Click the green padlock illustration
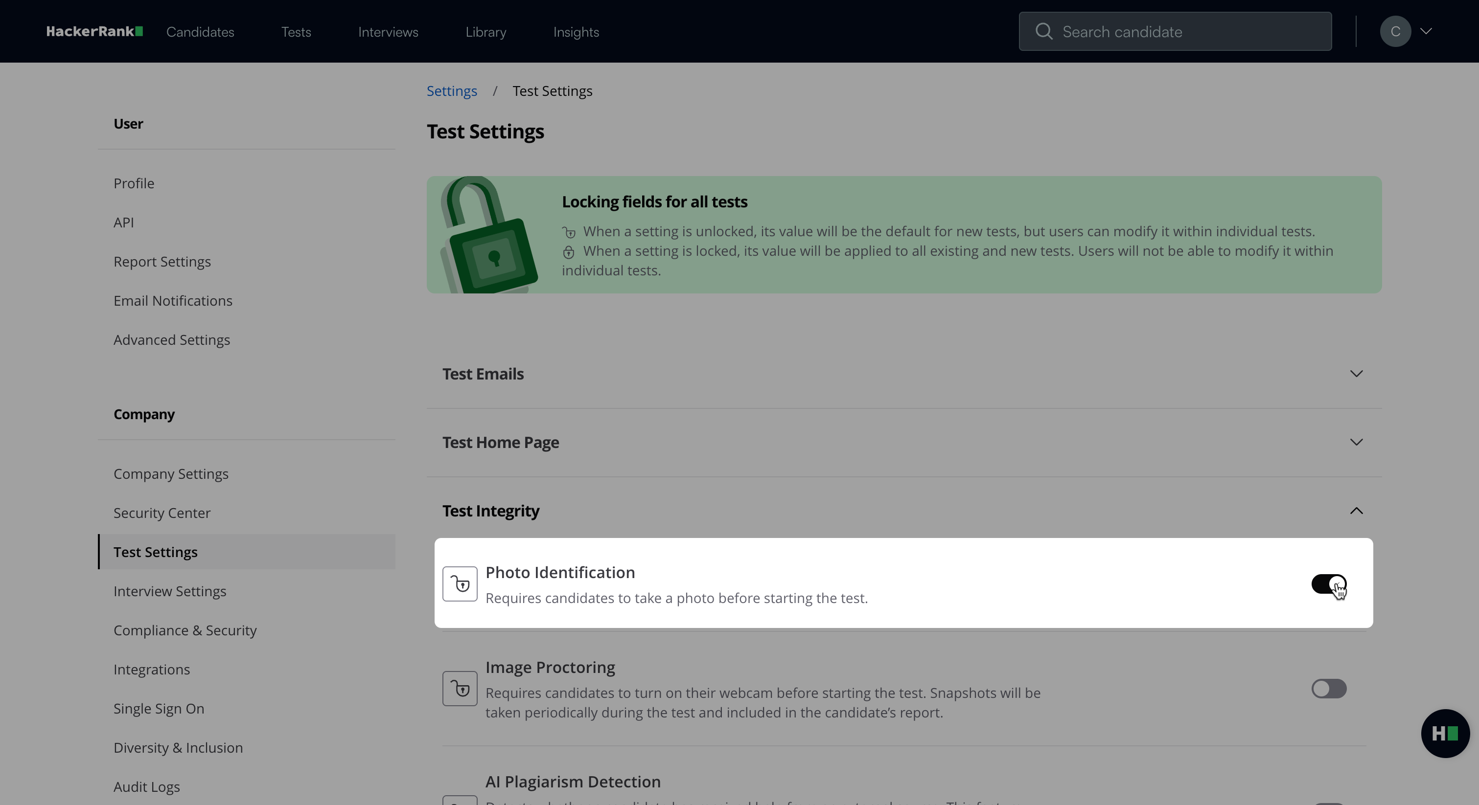 pos(488,235)
